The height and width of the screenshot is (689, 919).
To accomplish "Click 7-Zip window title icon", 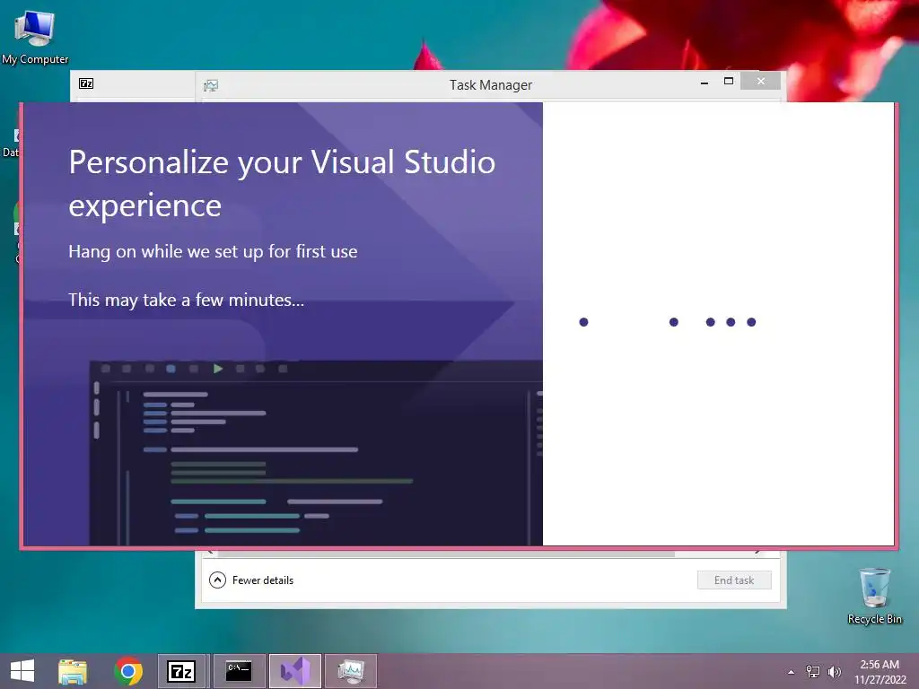I will (x=86, y=83).
